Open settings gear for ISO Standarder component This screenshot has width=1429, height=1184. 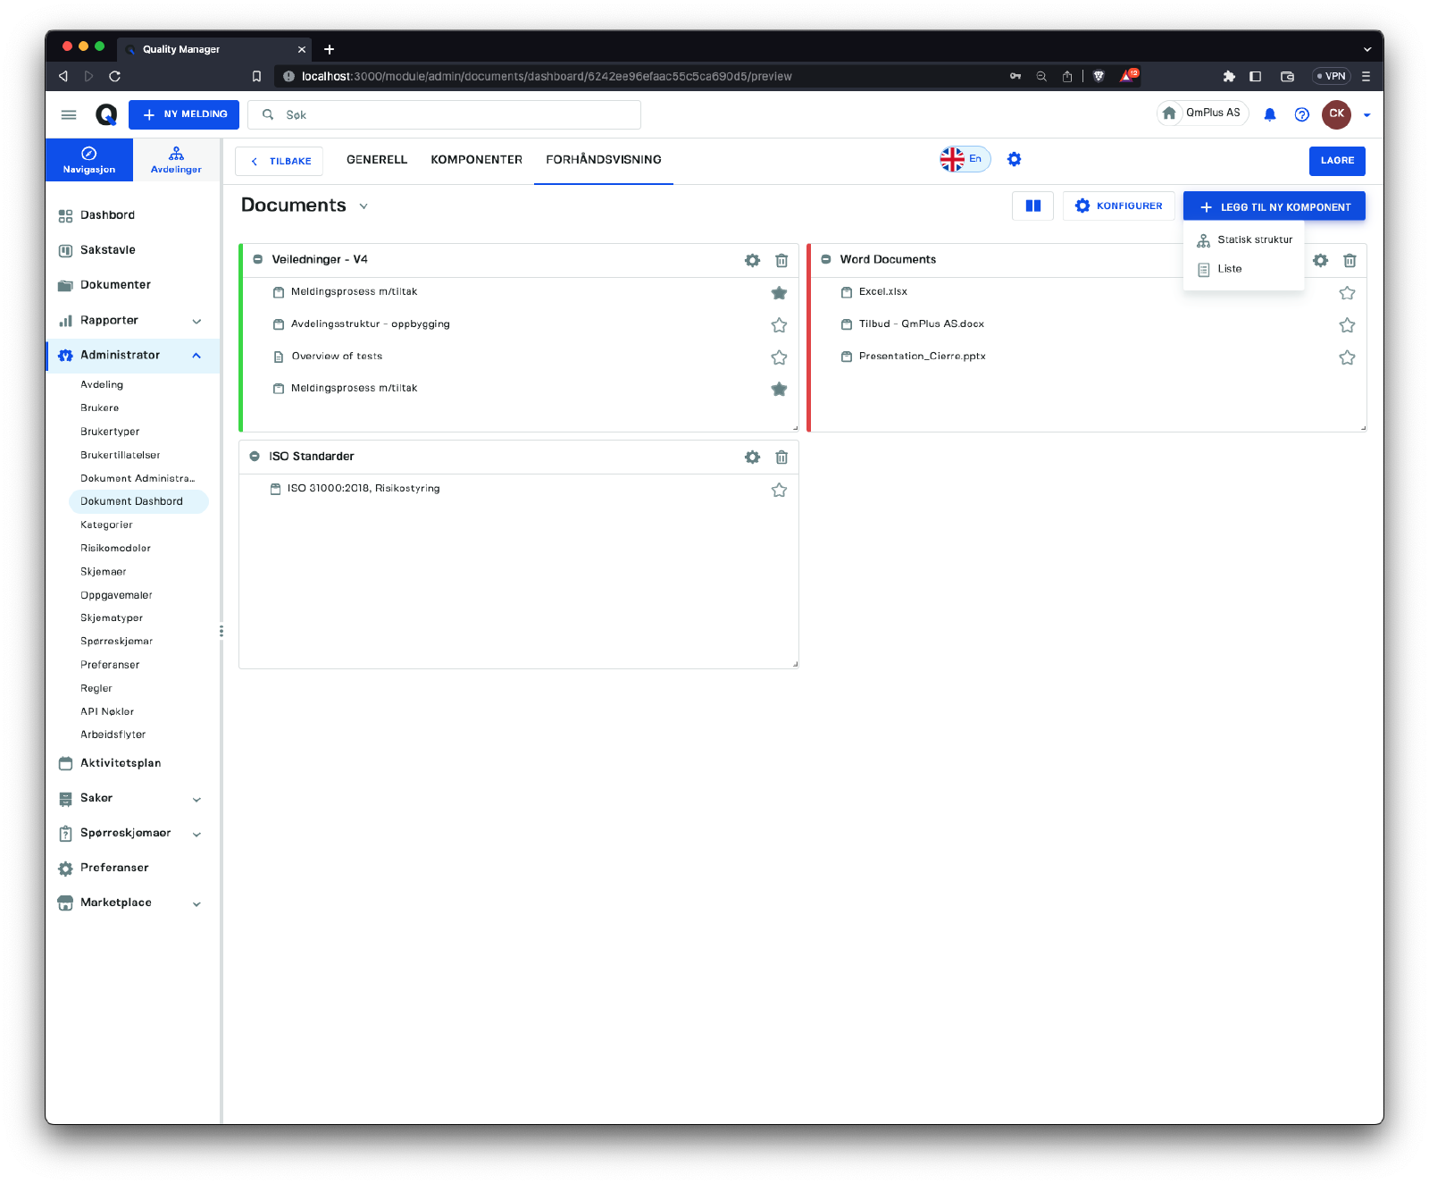(752, 457)
